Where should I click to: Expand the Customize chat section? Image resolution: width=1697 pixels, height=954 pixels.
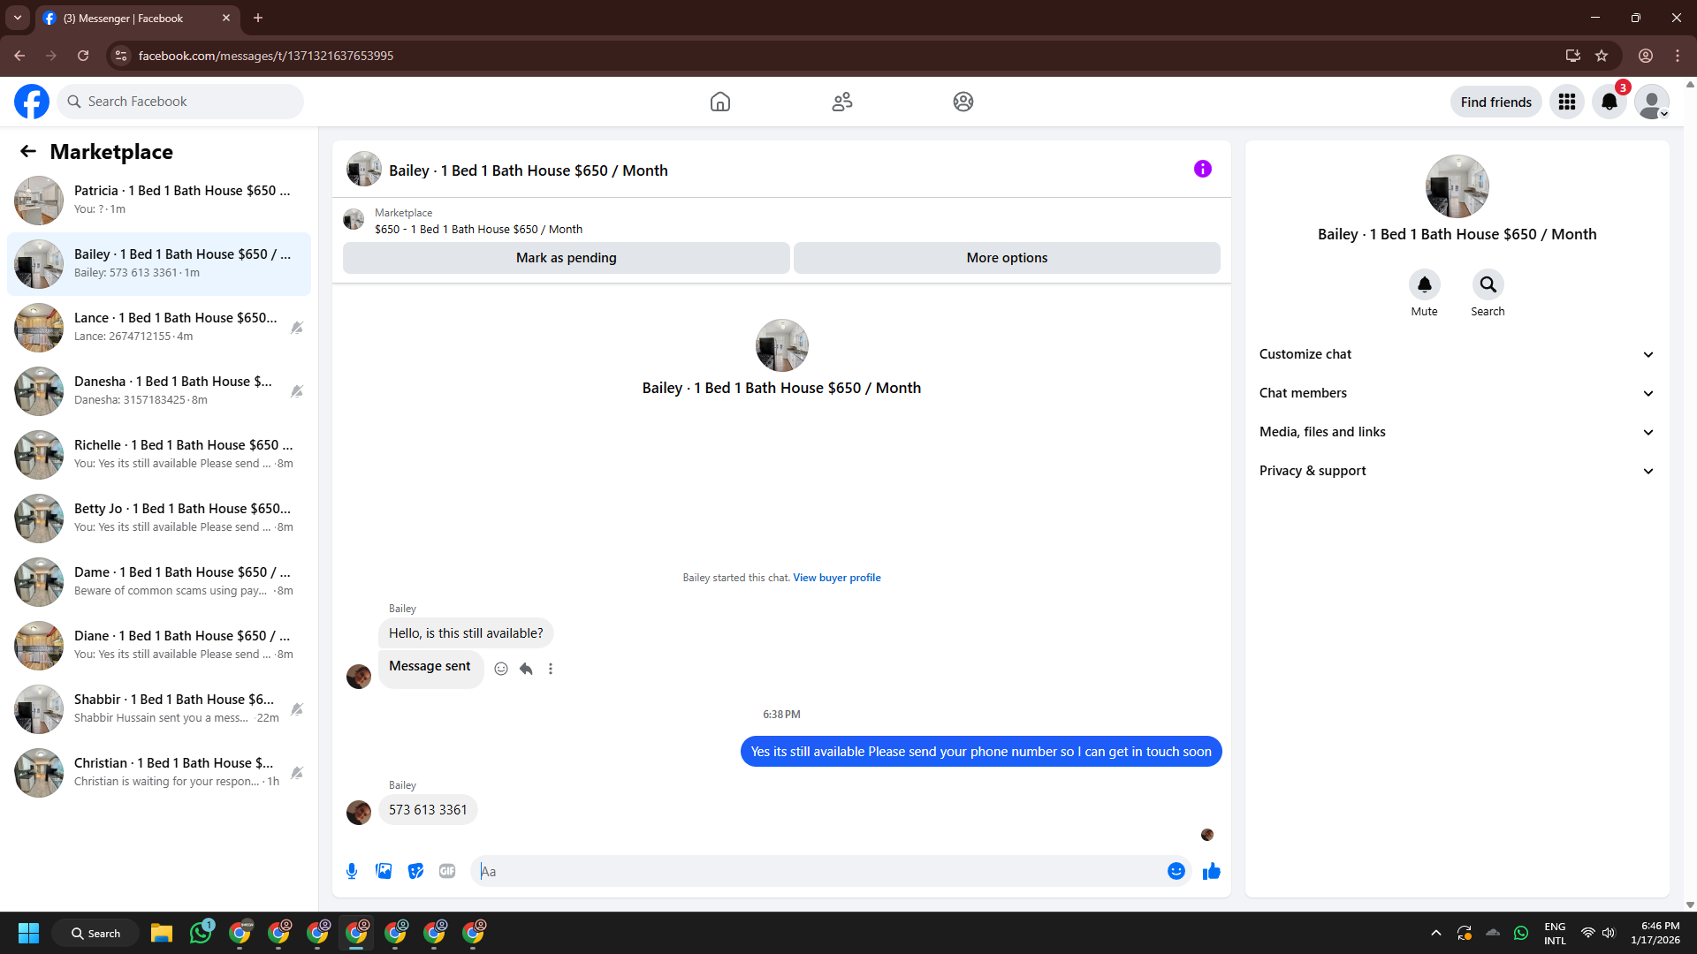pyautogui.click(x=1457, y=354)
